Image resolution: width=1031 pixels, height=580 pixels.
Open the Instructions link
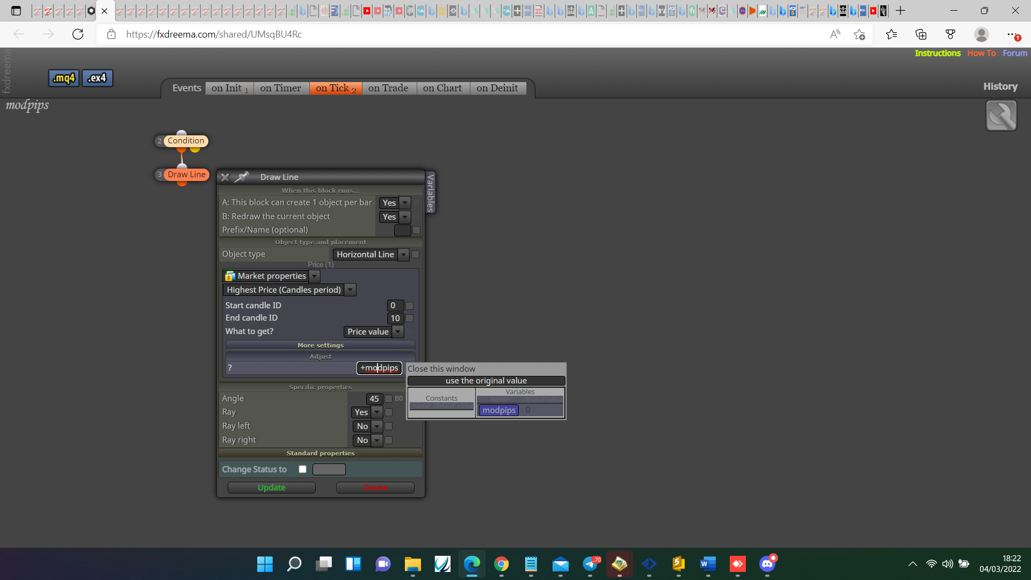pos(938,53)
